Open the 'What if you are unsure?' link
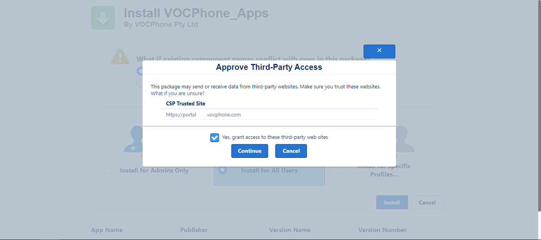541x240 pixels. [x=177, y=94]
